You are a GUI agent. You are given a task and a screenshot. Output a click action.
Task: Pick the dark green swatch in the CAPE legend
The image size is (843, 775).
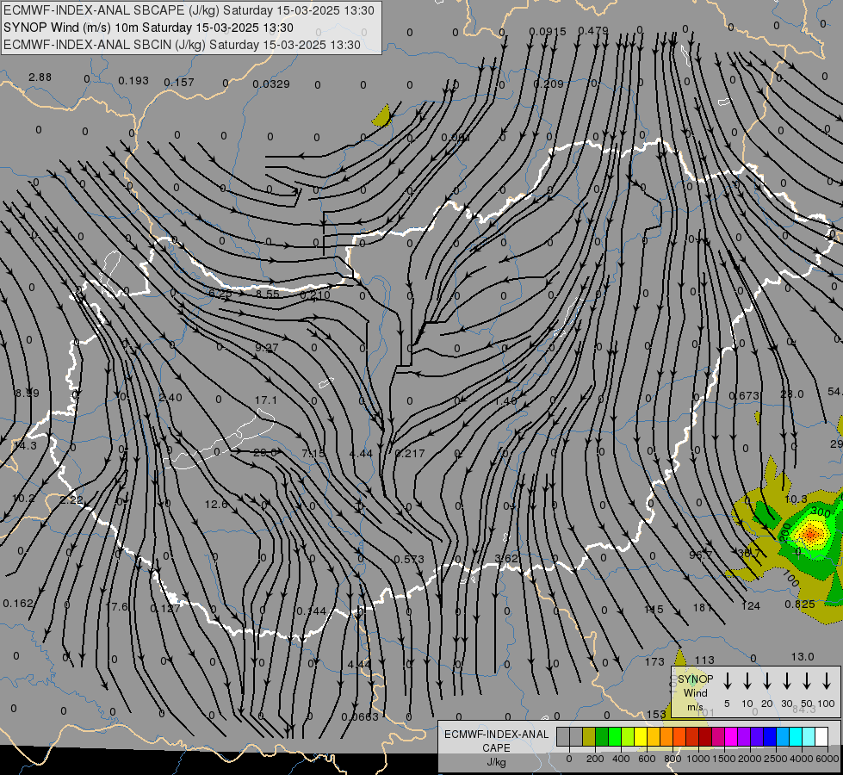coord(602,737)
